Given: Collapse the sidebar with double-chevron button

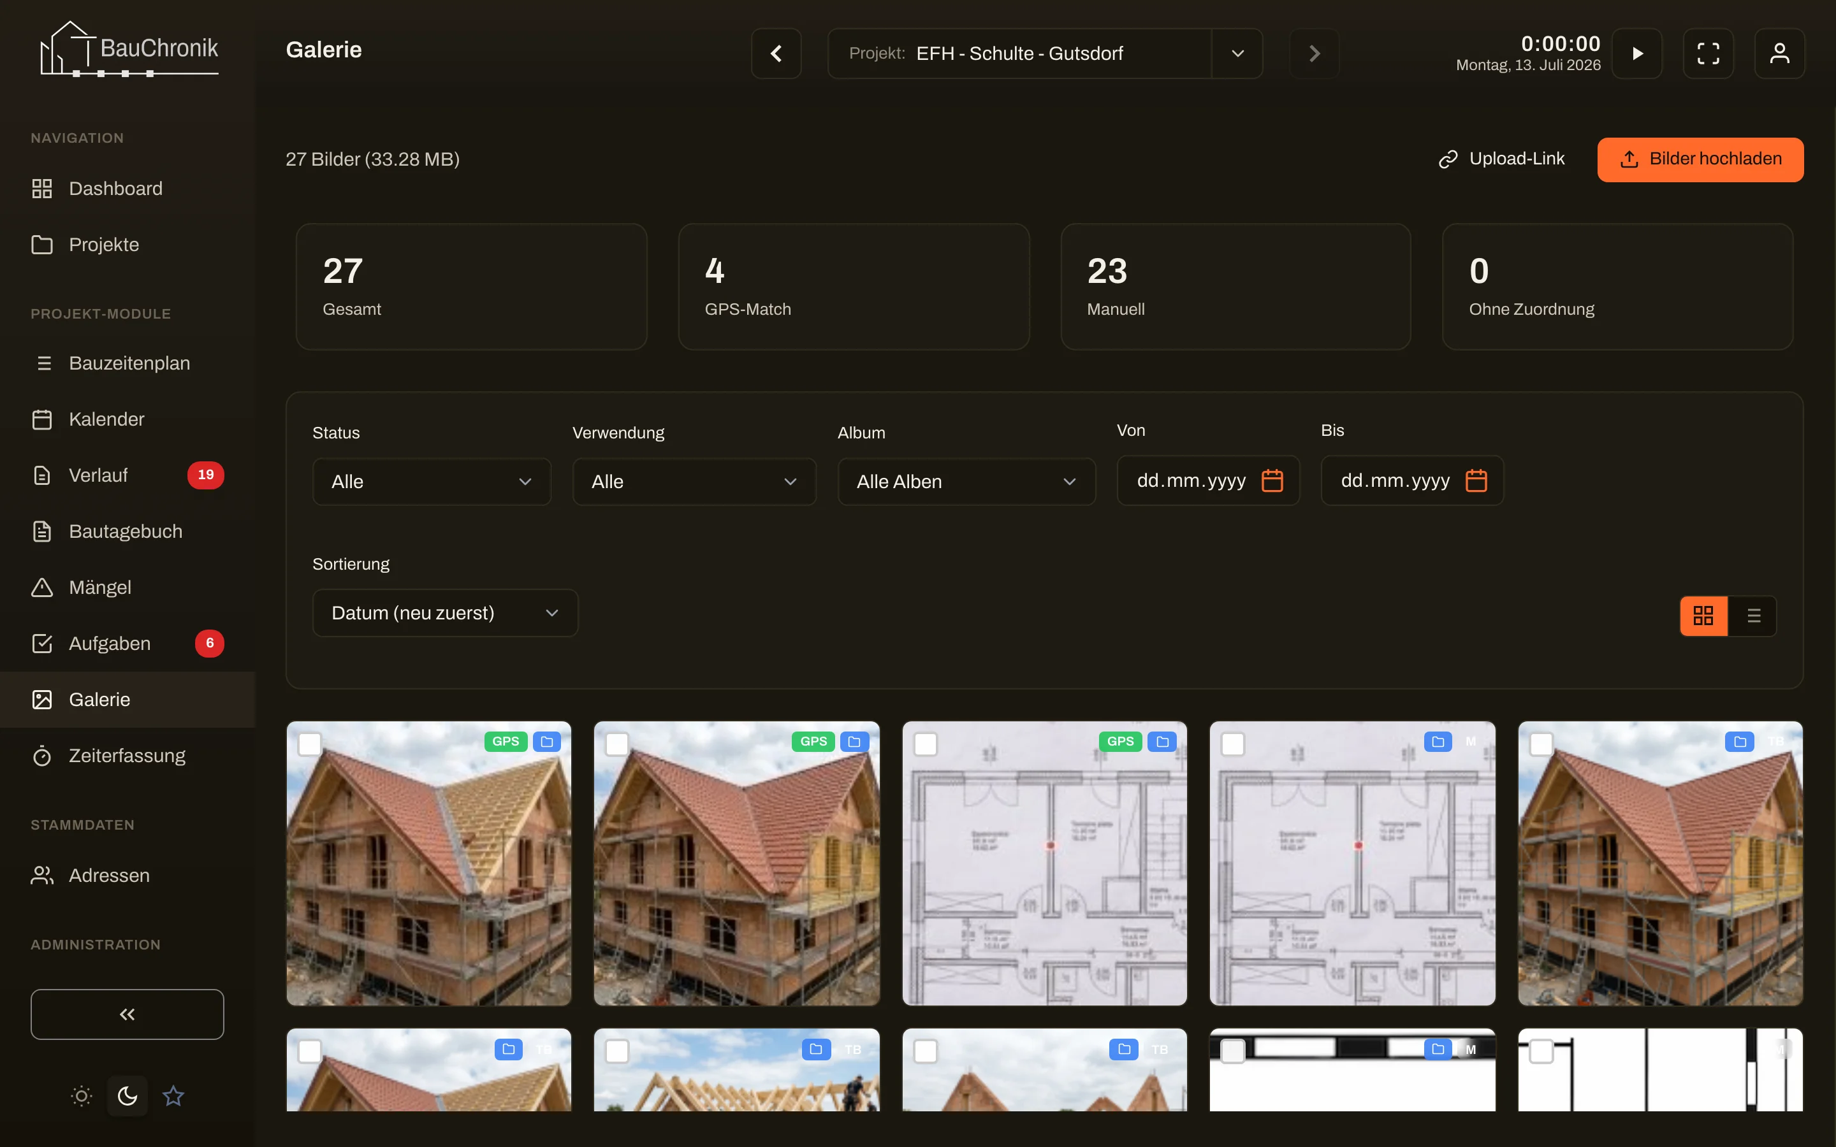Looking at the screenshot, I should click(127, 1014).
